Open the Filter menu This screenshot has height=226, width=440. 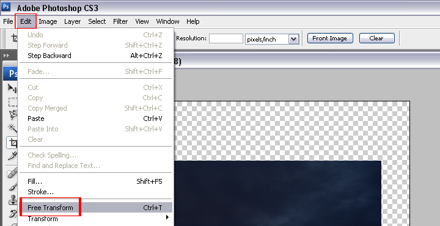120,21
